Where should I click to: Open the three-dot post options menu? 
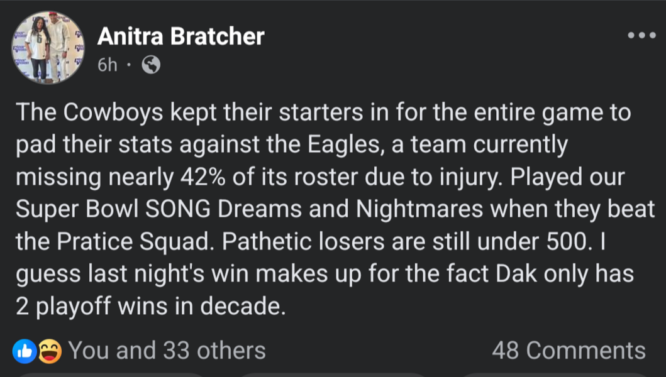tap(642, 35)
